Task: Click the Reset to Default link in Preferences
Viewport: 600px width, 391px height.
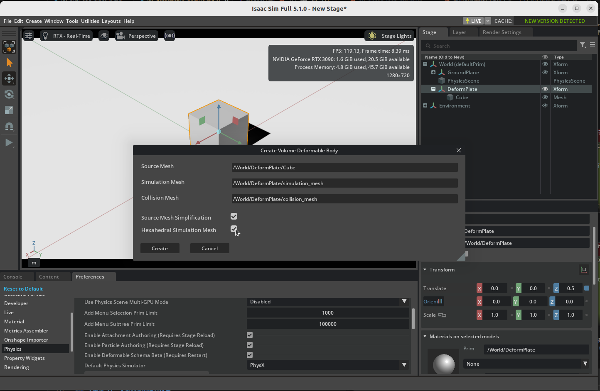Action: 23,288
